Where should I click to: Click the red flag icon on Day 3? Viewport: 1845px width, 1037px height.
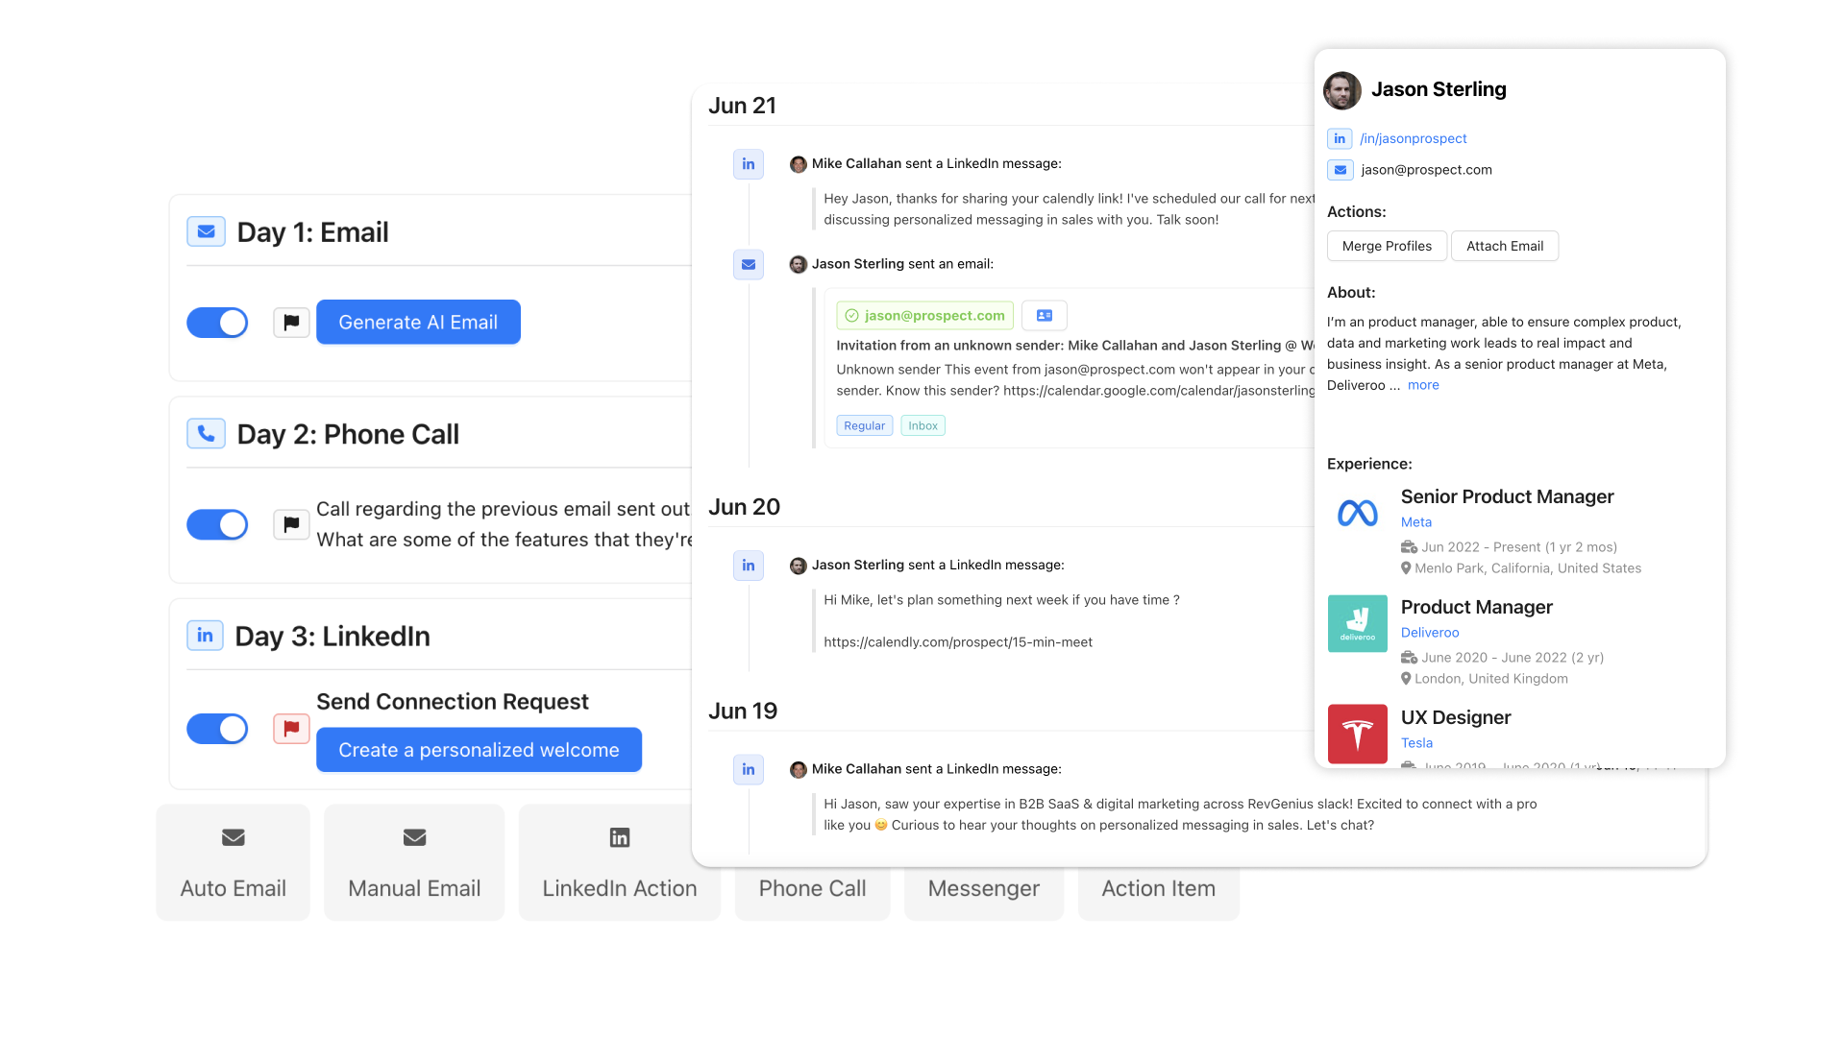[291, 729]
